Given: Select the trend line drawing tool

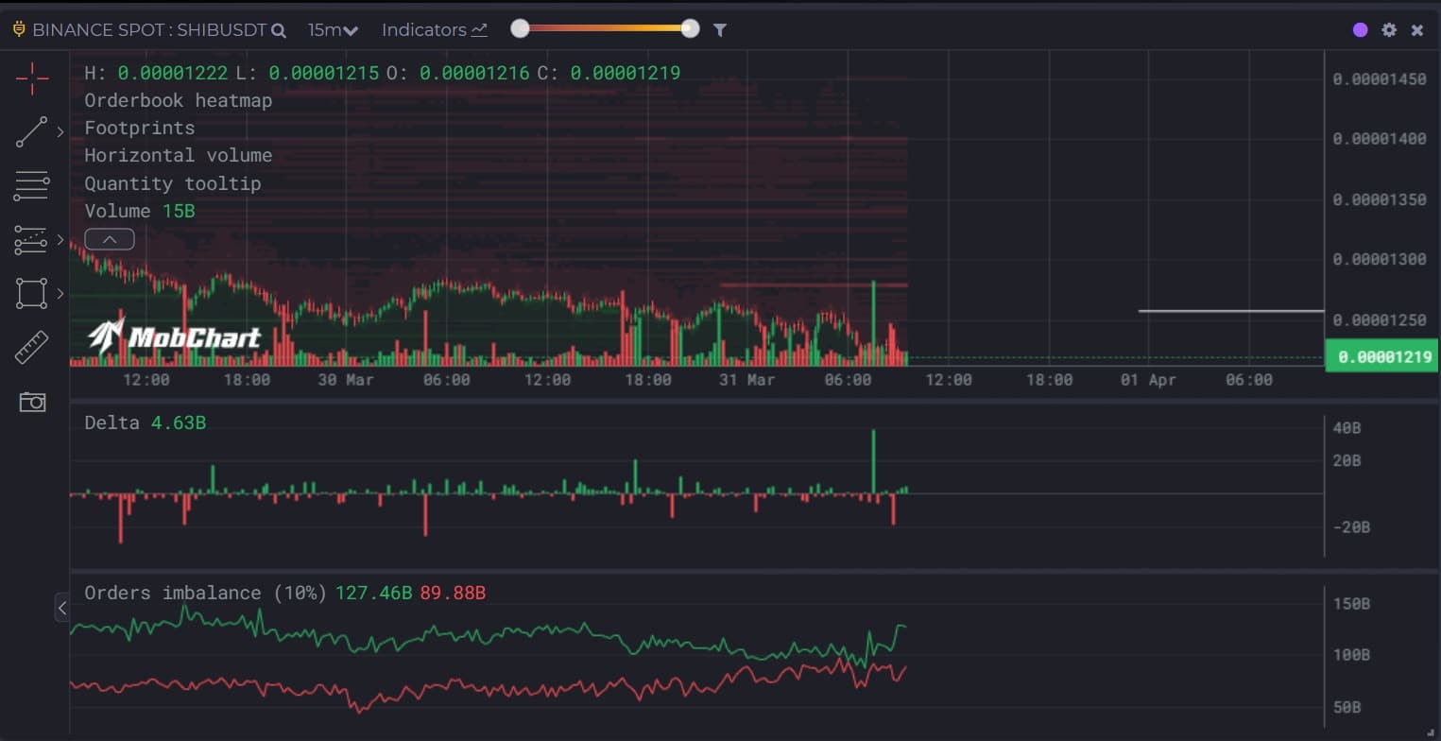Looking at the screenshot, I should point(31,132).
